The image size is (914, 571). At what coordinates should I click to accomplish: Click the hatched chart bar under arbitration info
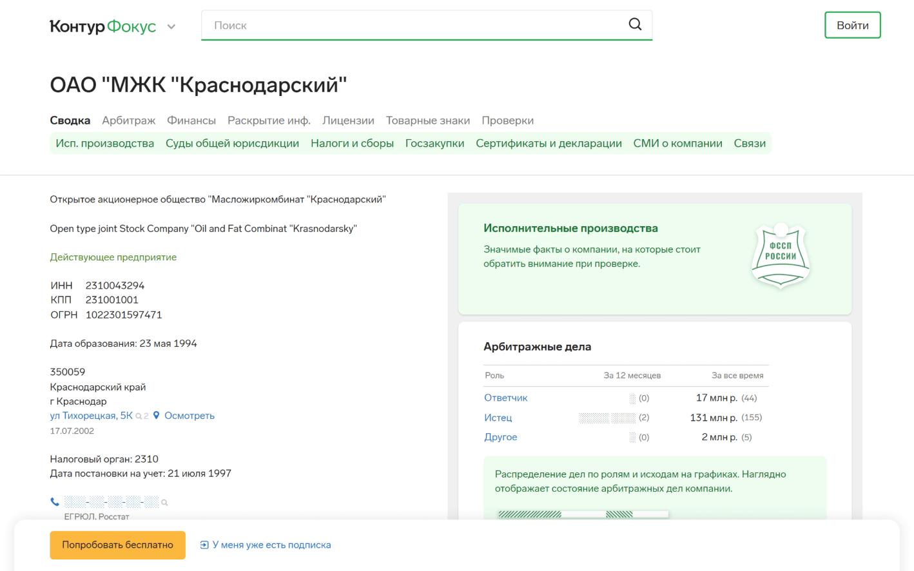click(x=583, y=514)
